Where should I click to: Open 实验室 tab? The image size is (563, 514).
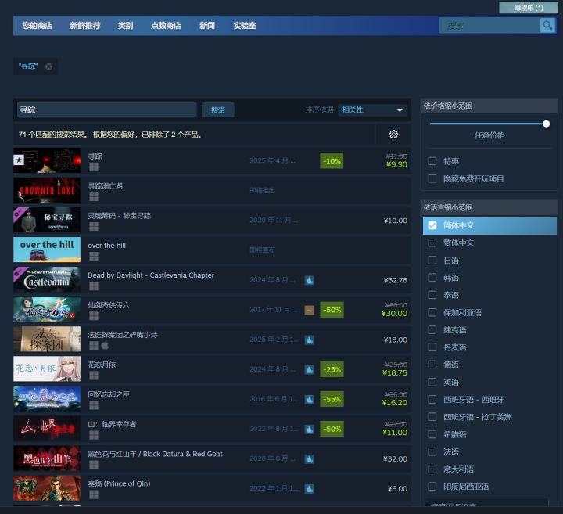(x=245, y=26)
